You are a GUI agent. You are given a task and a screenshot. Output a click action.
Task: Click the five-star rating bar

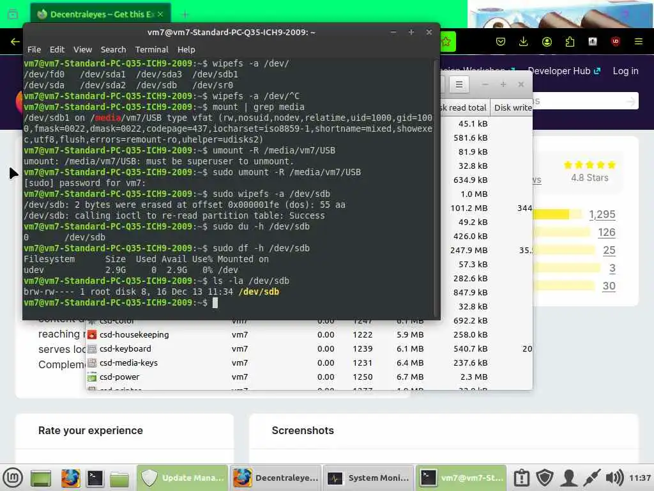click(557, 214)
